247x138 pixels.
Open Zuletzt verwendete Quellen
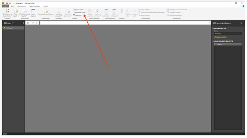coord(24,13)
